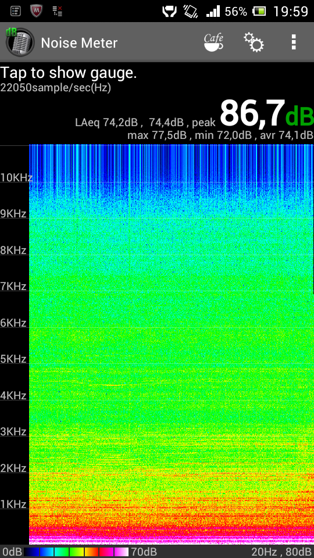The height and width of the screenshot is (558, 314).
Task: Tap the battery icon in status bar
Action: (x=259, y=12)
